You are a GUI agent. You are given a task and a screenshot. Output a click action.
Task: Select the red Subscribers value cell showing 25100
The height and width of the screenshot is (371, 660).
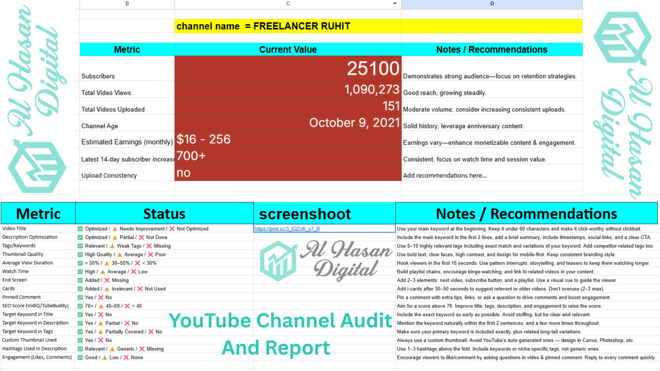pyautogui.click(x=288, y=68)
